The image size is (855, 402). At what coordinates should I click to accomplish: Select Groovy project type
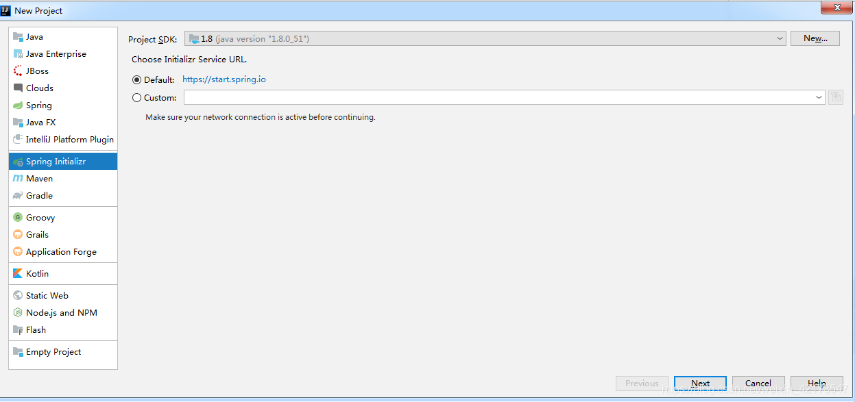coord(63,218)
